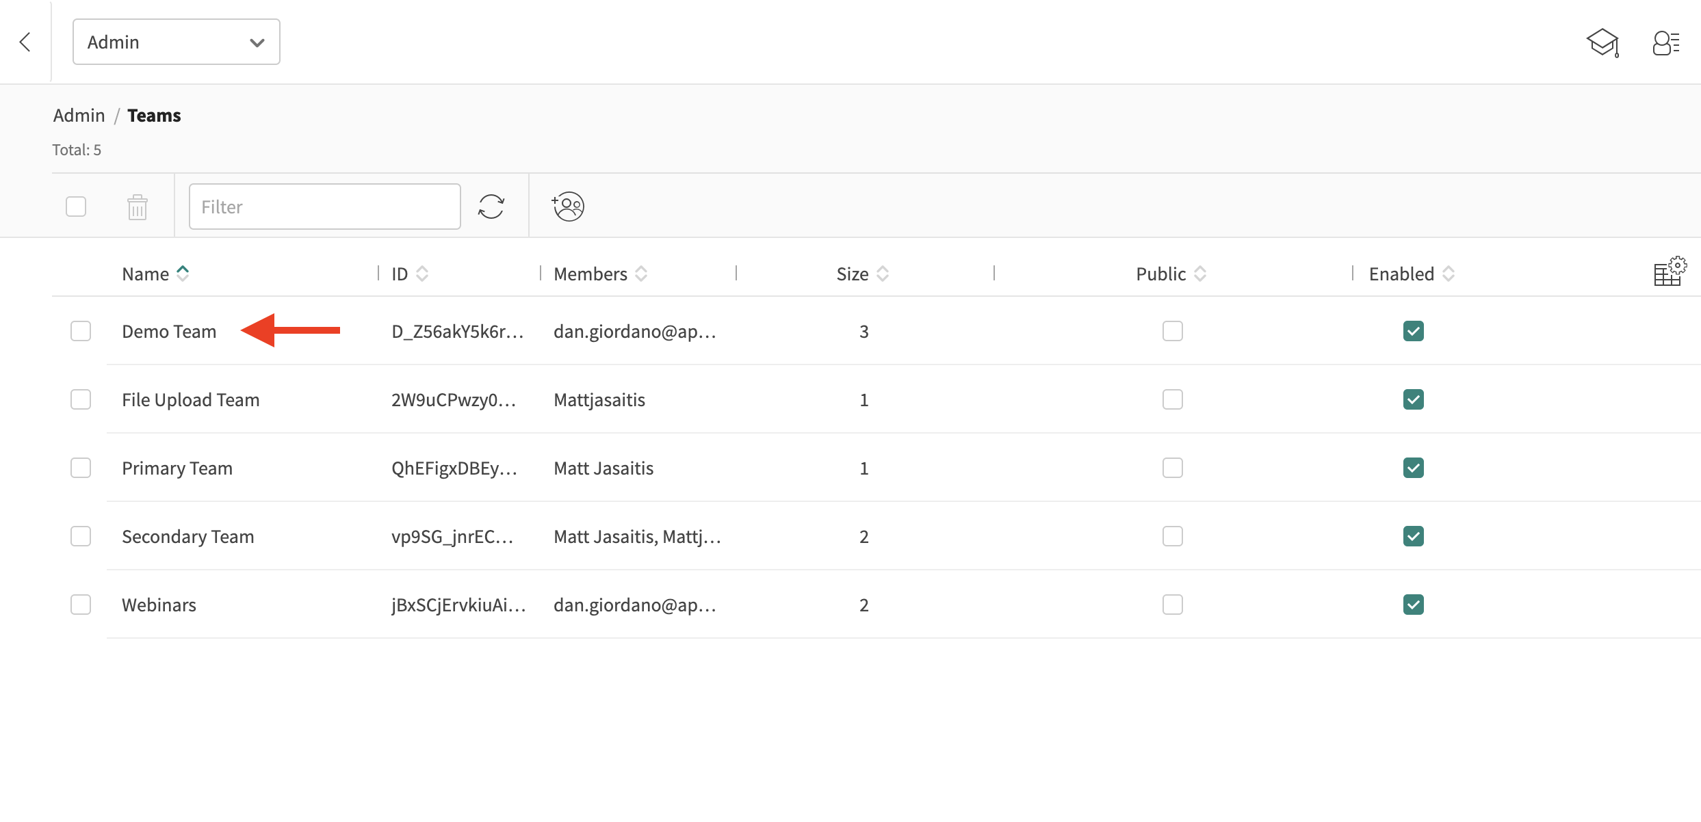Open the user profile list icon
1701x822 pixels.
[1665, 42]
